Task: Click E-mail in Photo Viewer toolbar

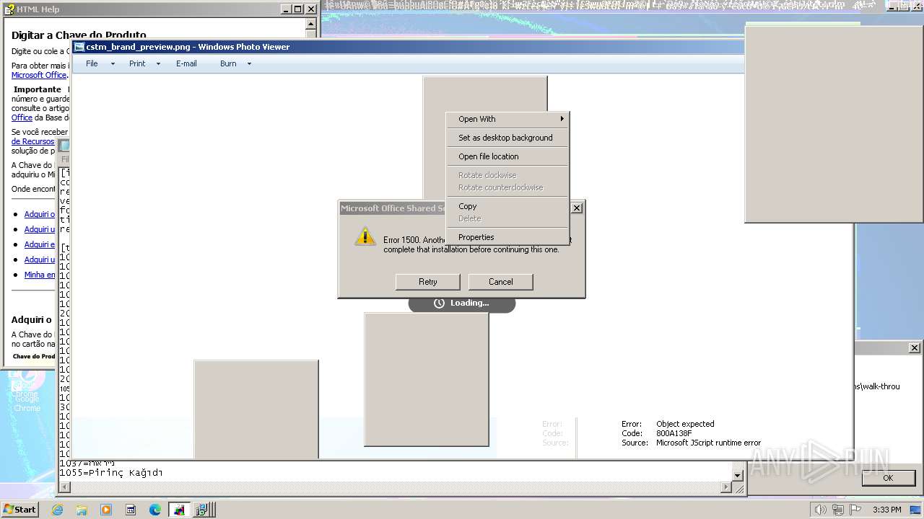Action: click(186, 63)
